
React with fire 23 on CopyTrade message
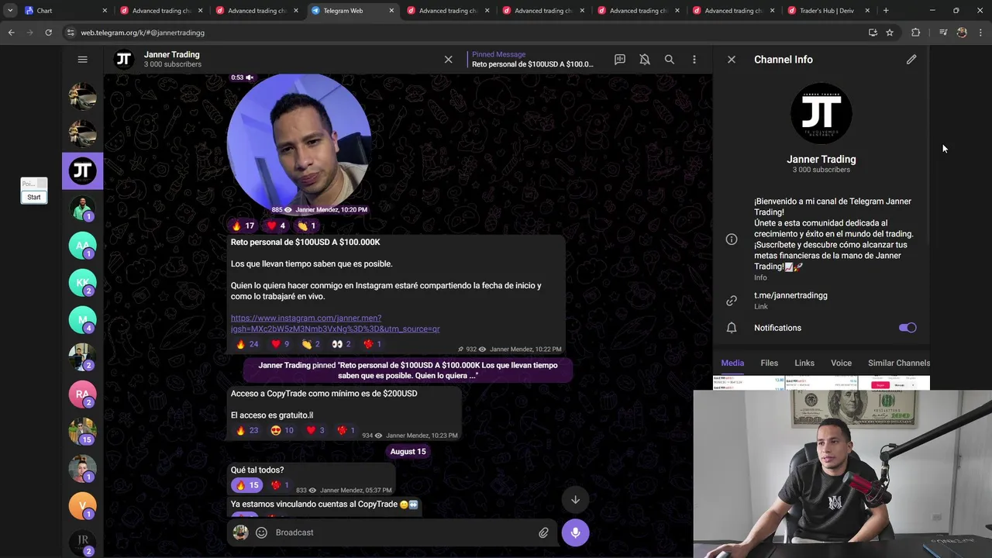[x=247, y=430]
